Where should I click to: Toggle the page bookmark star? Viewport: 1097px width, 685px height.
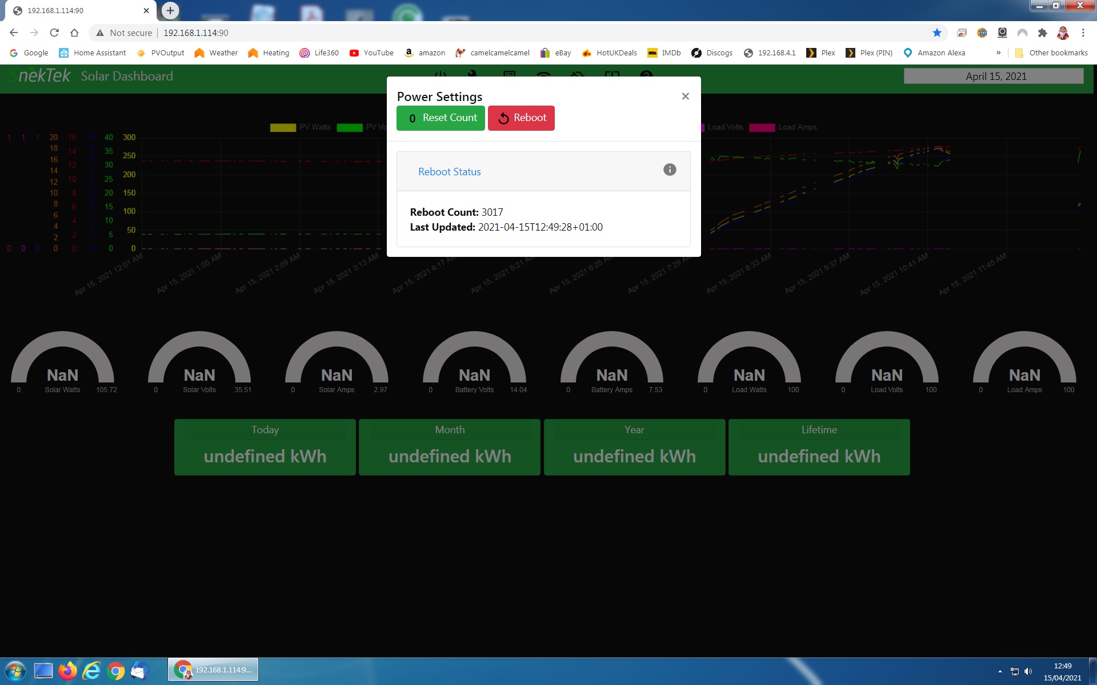[937, 33]
